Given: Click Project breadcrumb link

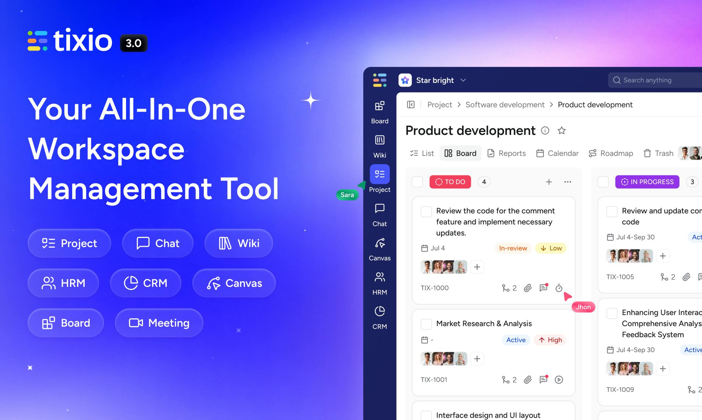Looking at the screenshot, I should pos(440,105).
